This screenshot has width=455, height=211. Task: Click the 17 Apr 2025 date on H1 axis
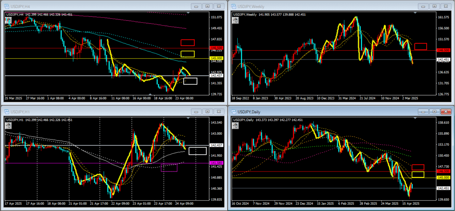click(13, 204)
